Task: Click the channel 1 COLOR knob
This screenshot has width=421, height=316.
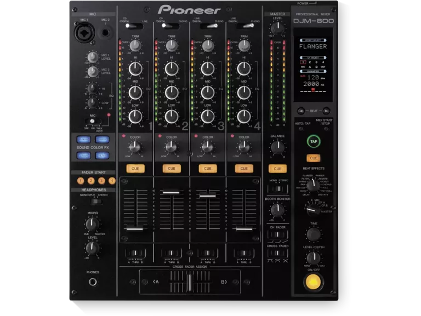Action: [135, 147]
